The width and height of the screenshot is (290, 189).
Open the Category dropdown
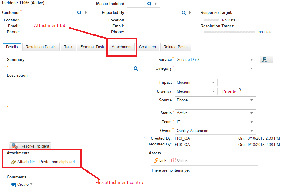pos(252,68)
